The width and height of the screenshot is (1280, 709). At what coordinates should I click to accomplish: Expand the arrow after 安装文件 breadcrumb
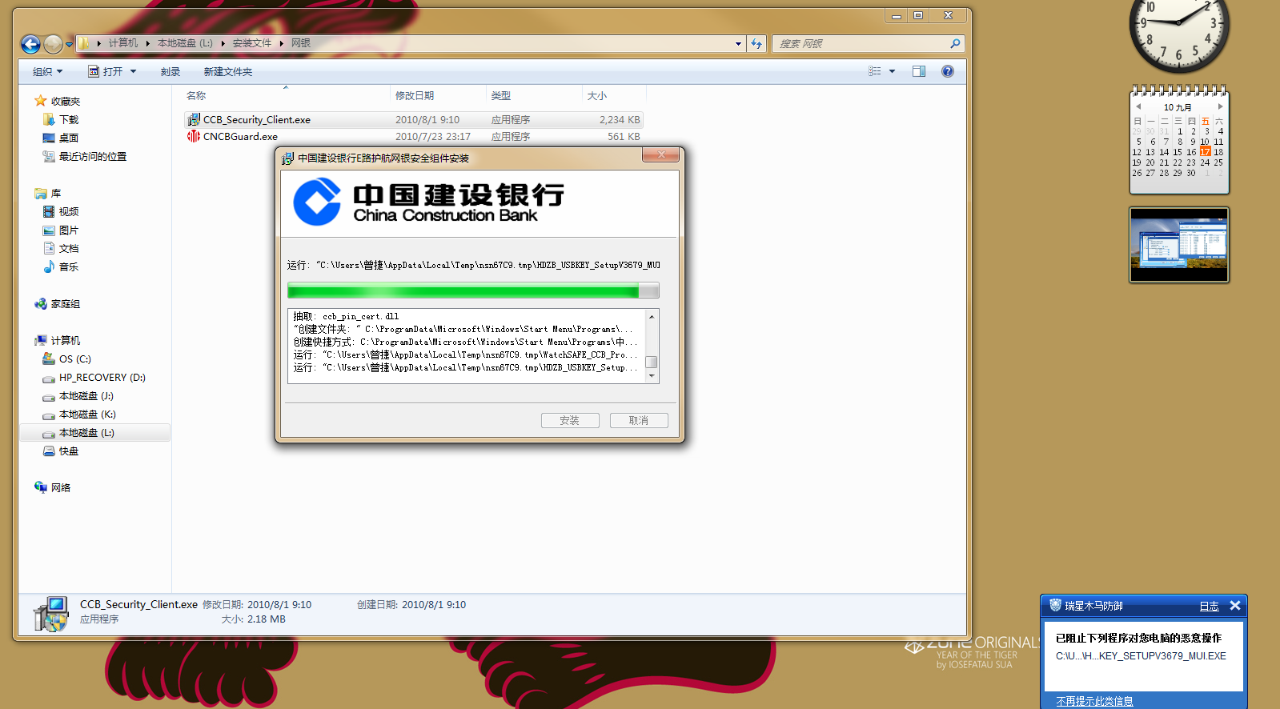[x=282, y=43]
